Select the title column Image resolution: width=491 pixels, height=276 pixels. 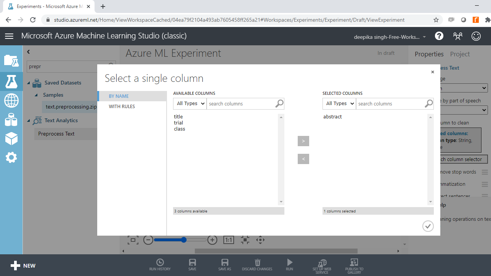tap(178, 117)
